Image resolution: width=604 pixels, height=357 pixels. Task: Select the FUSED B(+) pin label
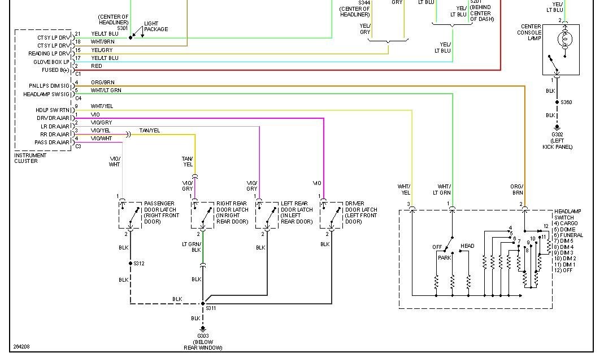click(55, 70)
